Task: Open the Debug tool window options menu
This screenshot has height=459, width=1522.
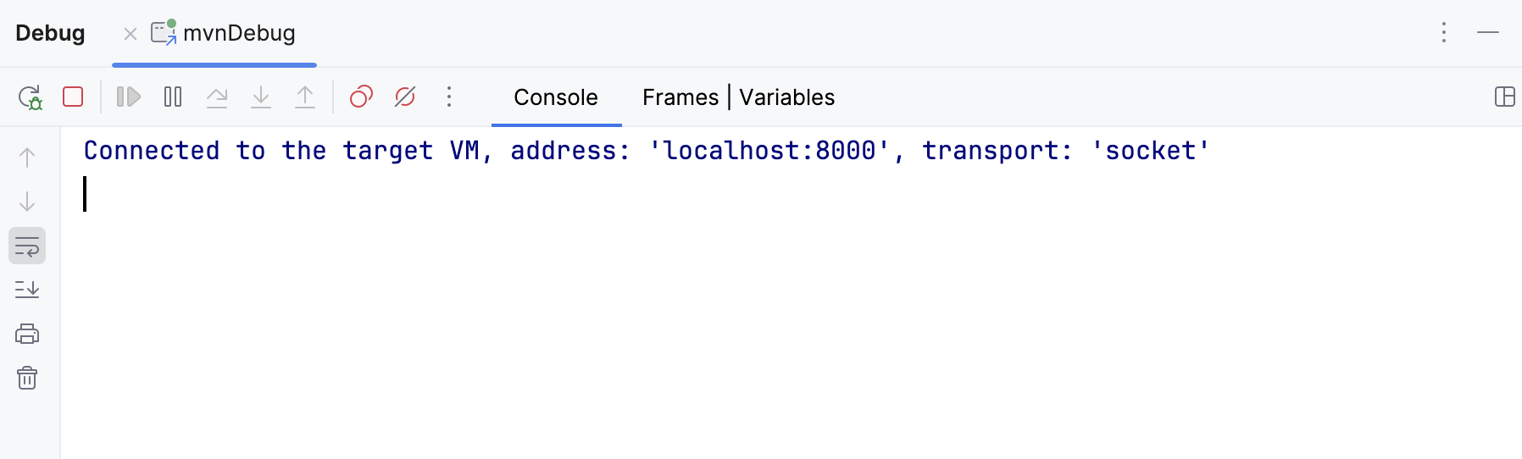Action: pos(1444,33)
